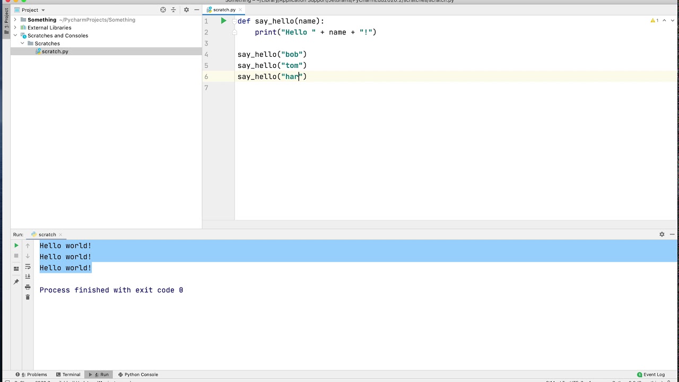The image size is (679, 382).
Task: Click the Stop process button in the Run panel
Action: pos(16,256)
